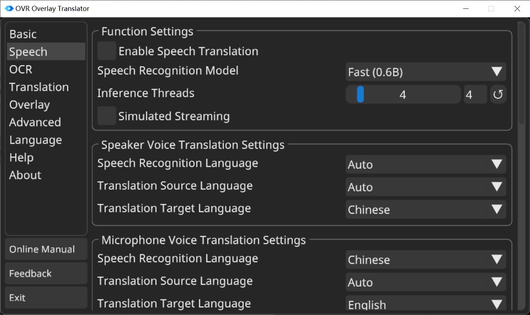Screen dimensions: 530x315
Task: Click the "Speaker Voice Translation Settings" heading
Action: coord(193,145)
